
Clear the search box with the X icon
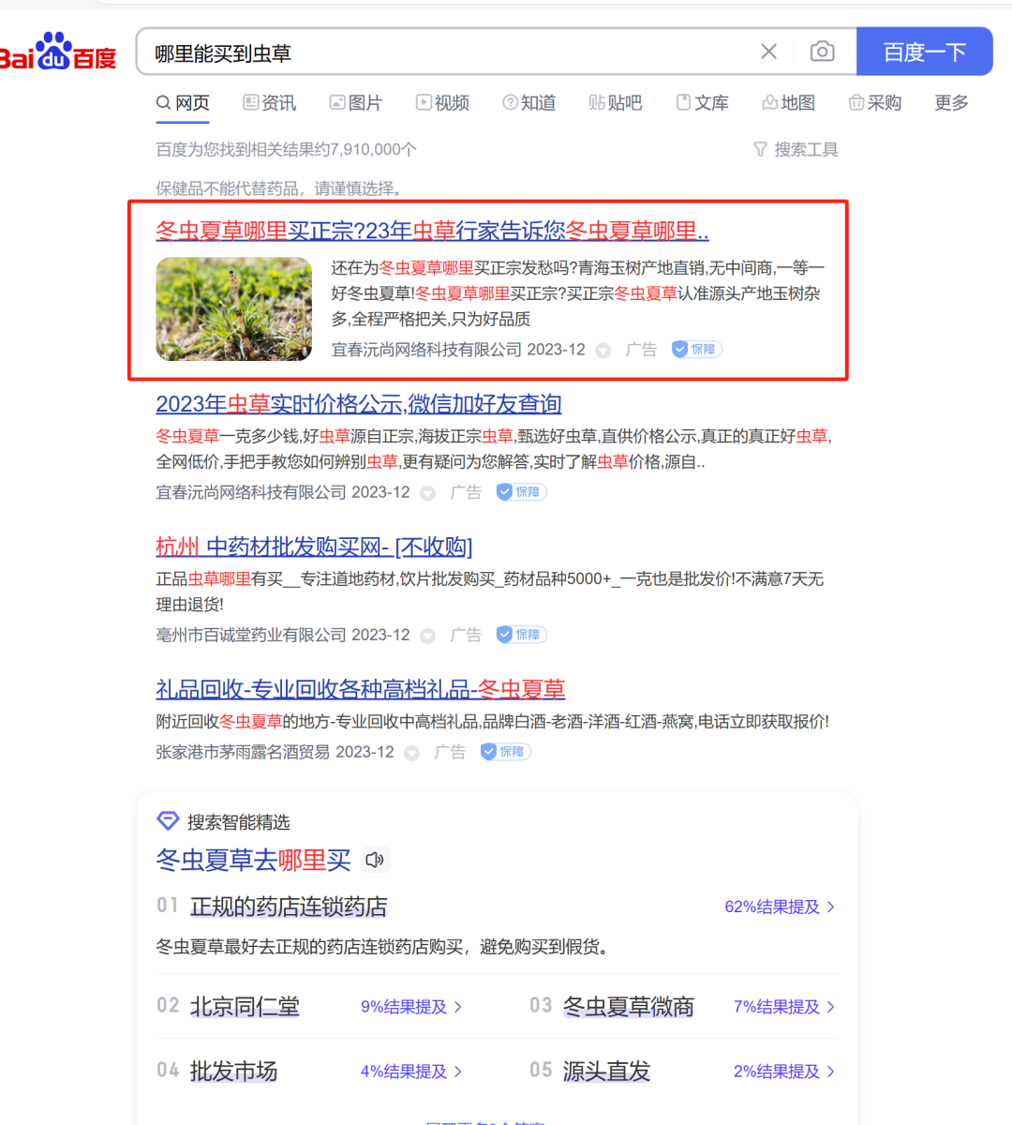tap(768, 52)
